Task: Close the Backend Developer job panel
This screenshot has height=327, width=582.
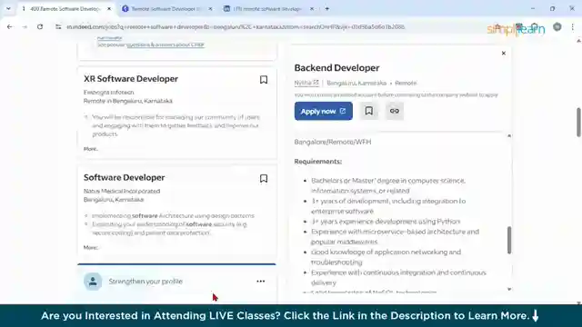Action: tap(503, 53)
